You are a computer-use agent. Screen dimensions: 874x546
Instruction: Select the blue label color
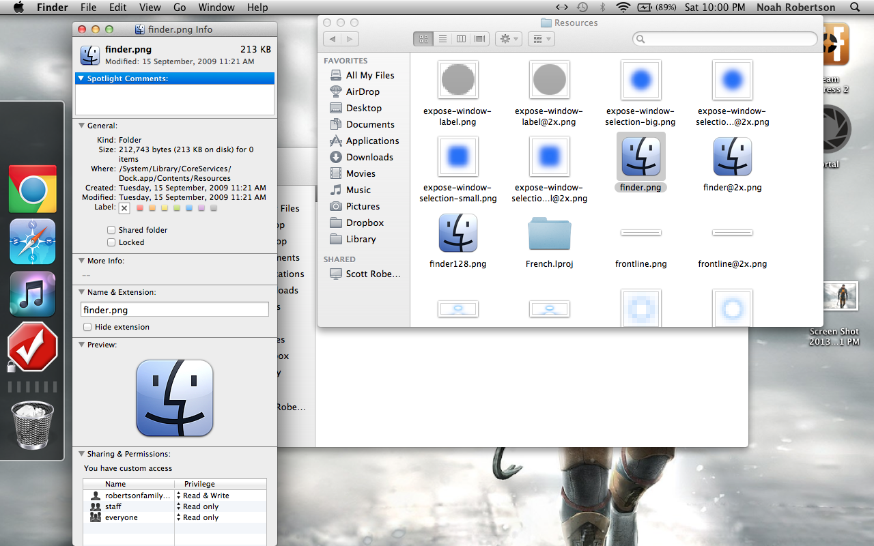189,207
